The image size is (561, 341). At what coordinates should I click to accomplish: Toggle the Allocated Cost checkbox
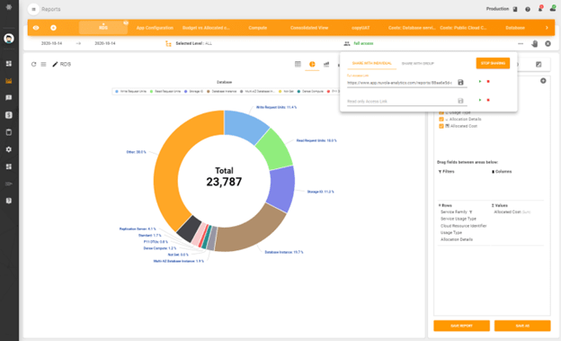click(441, 126)
